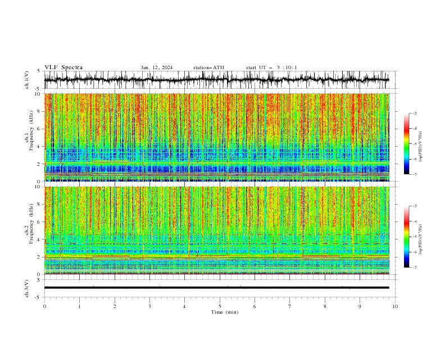This screenshot has width=445, height=344.
Task: Click the "-3" tick on the upper color bar
Action: tap(415, 113)
